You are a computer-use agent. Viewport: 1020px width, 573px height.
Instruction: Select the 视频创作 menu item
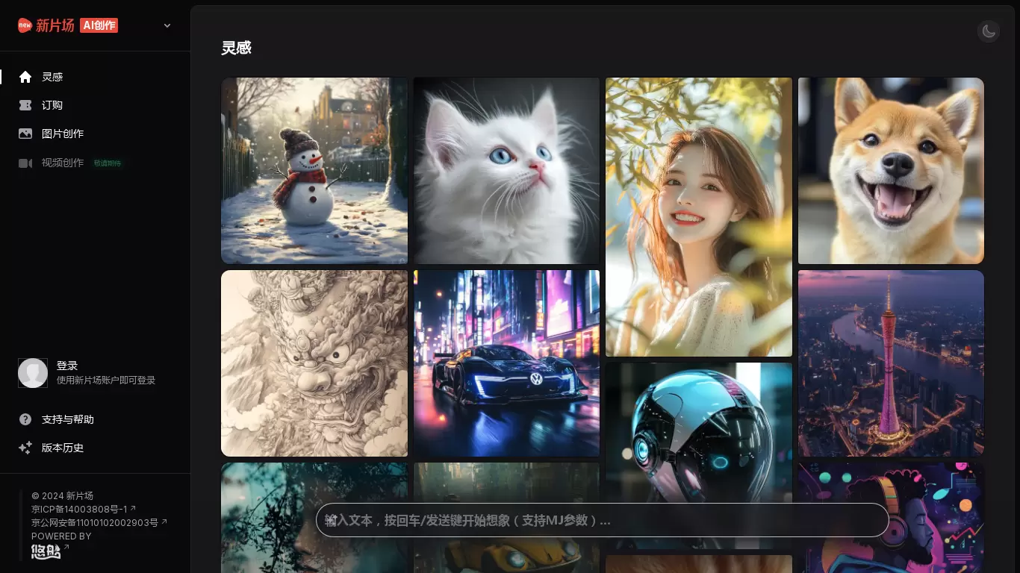63,163
